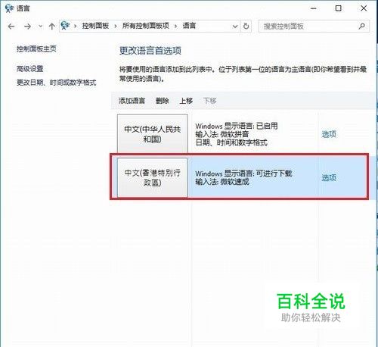Open 控制面板主页 link
This screenshot has height=347, width=378.
point(36,49)
